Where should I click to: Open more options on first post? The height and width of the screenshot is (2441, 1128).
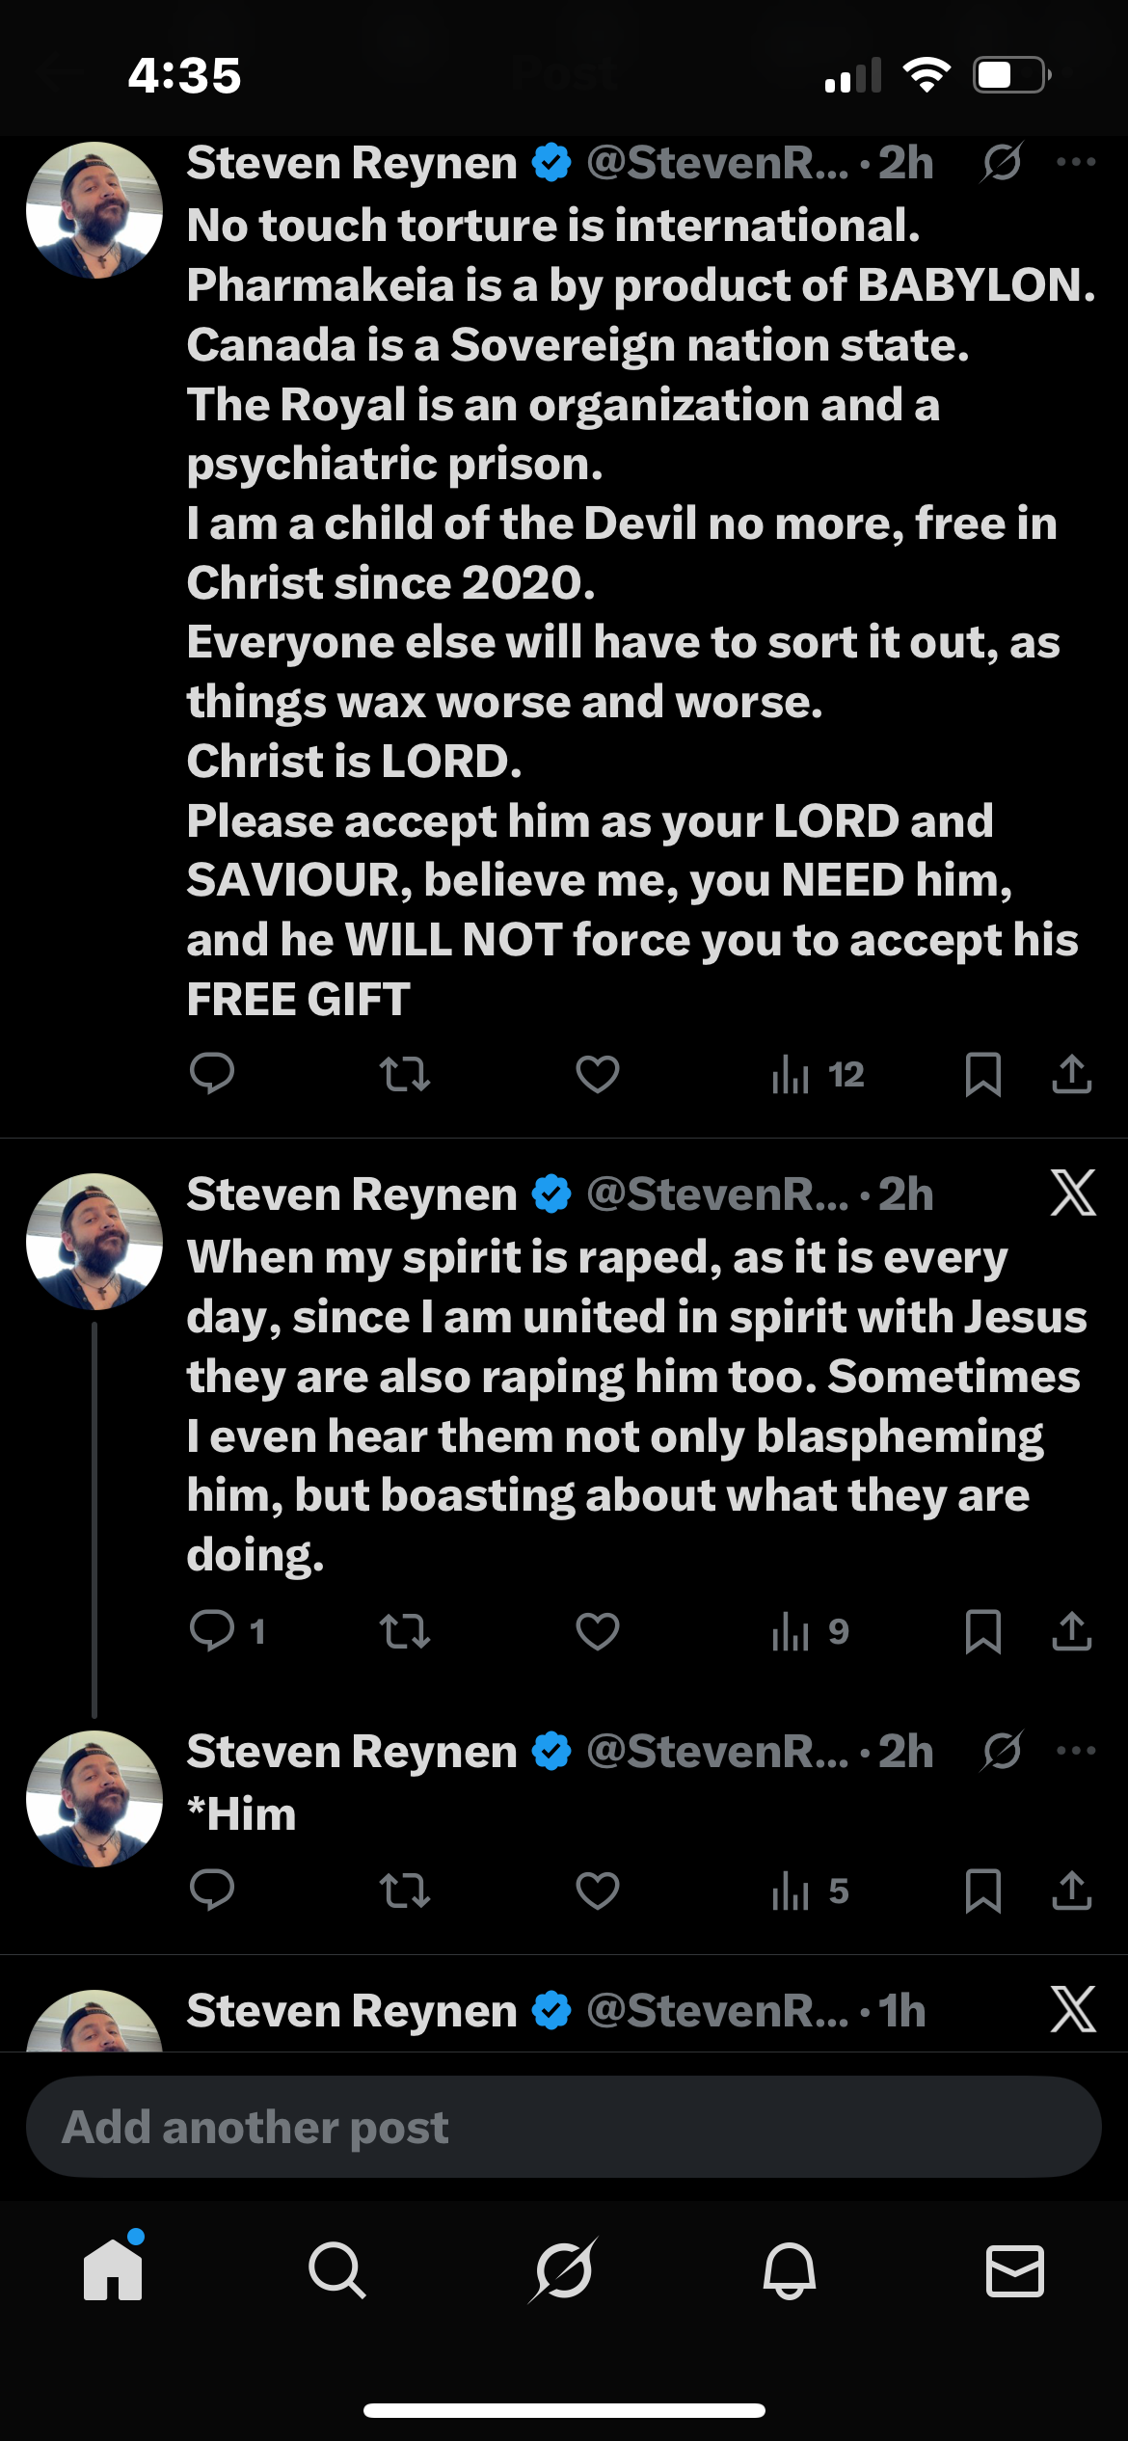coord(1076,162)
